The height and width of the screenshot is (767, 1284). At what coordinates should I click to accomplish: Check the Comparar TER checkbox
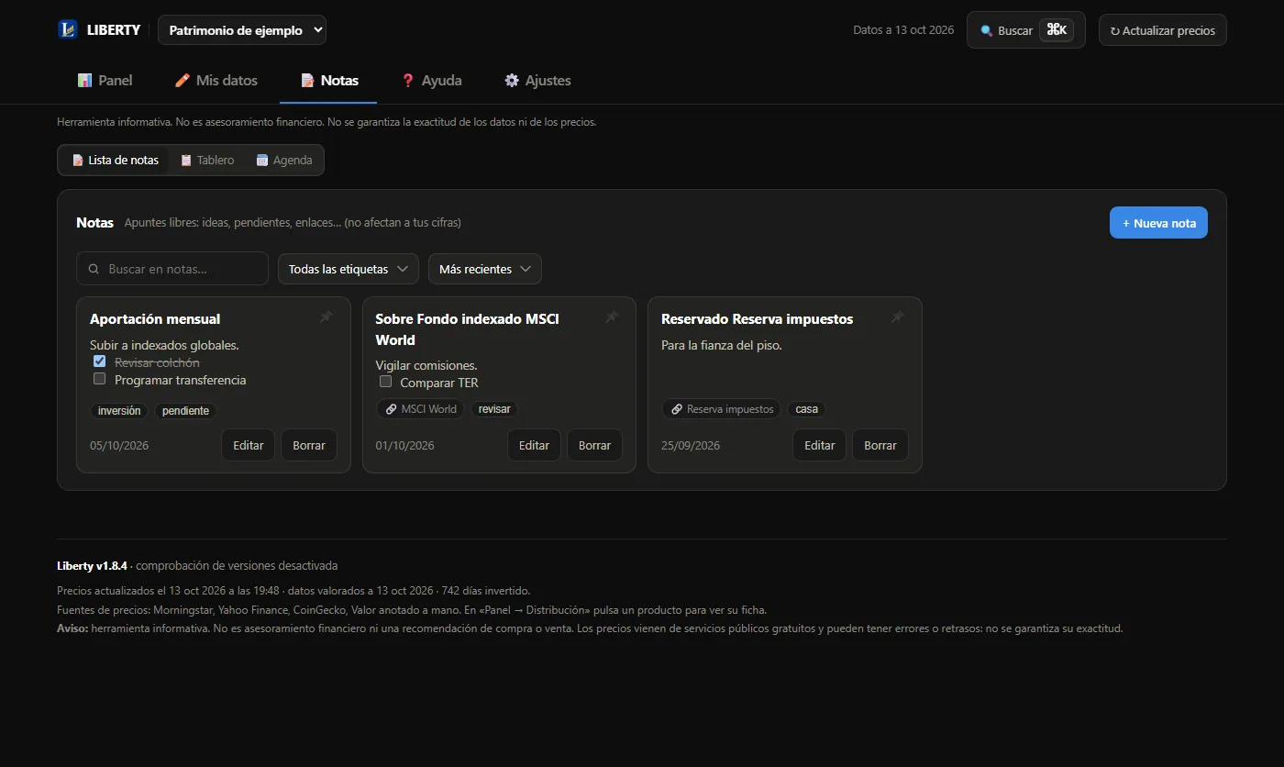[x=385, y=382]
